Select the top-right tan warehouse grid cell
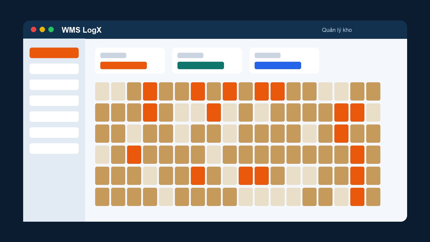430x242 pixels. (x=373, y=91)
